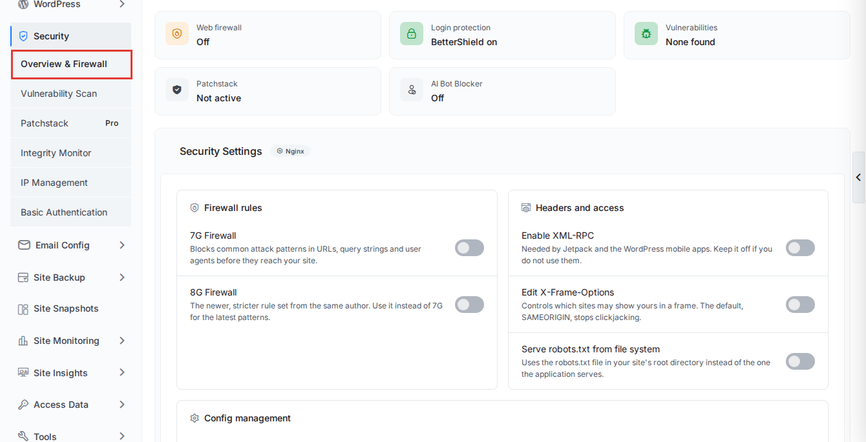Enable the 8G Firewall toggle

(x=469, y=305)
